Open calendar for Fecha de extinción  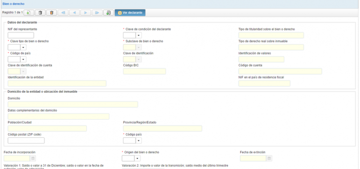[x=269, y=158]
